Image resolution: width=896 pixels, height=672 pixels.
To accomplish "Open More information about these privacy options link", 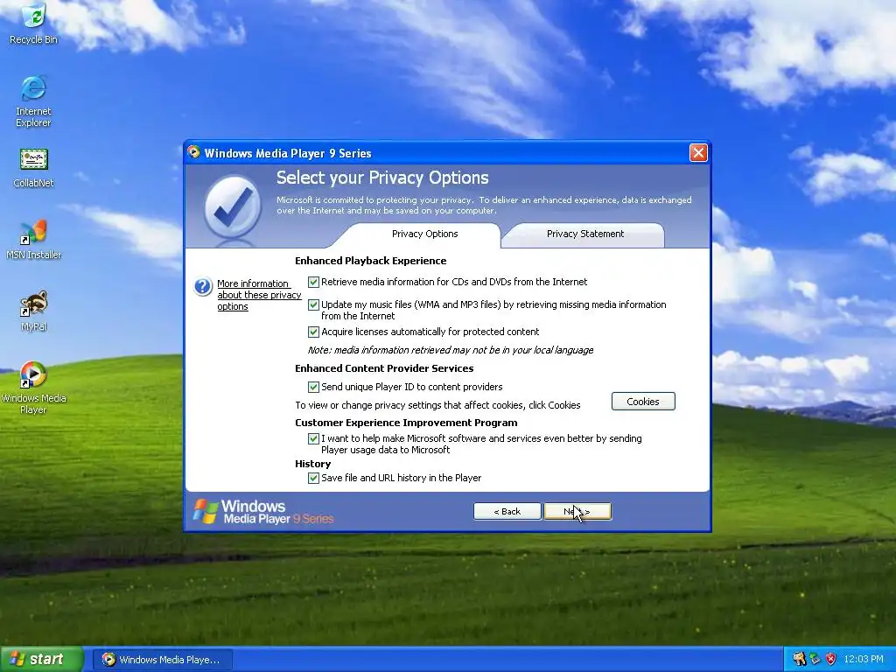I will coord(259,295).
